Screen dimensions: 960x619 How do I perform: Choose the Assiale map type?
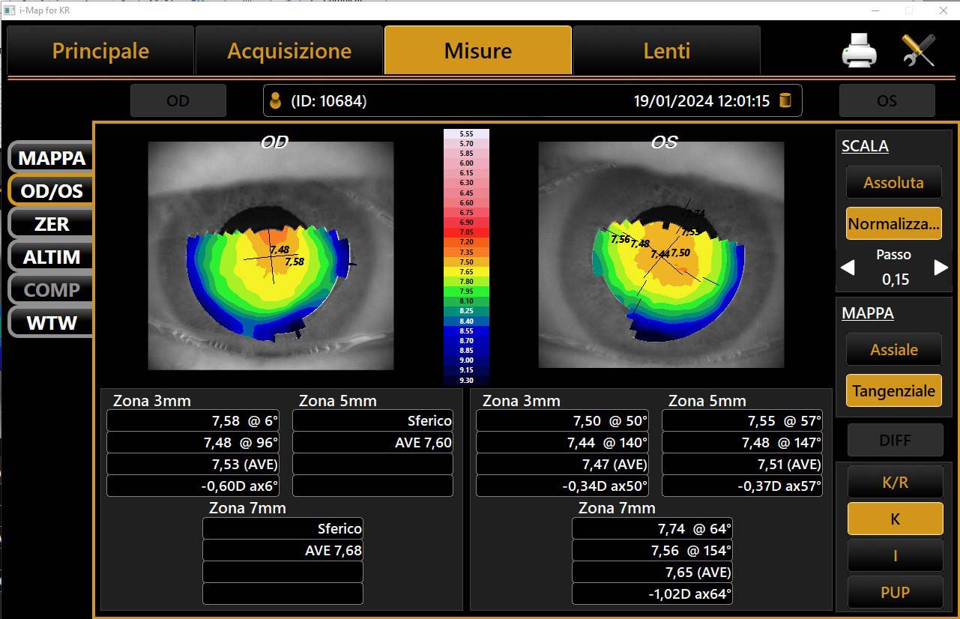[x=894, y=350]
